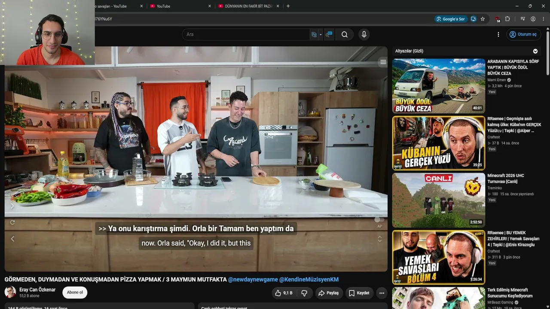550x309 pixels.
Task: Open the KÜBANIN GERÇEK YÜZÜ video thumbnail
Action: (438, 143)
